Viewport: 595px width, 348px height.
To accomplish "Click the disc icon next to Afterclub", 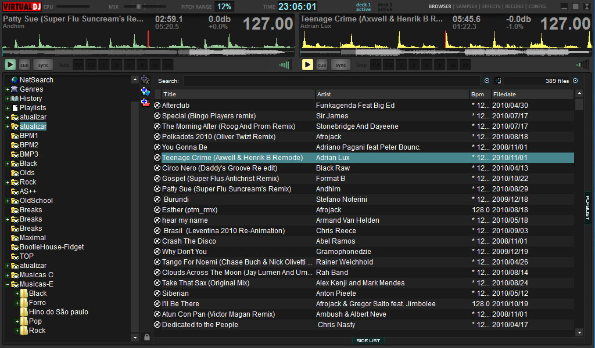I will pyautogui.click(x=157, y=106).
